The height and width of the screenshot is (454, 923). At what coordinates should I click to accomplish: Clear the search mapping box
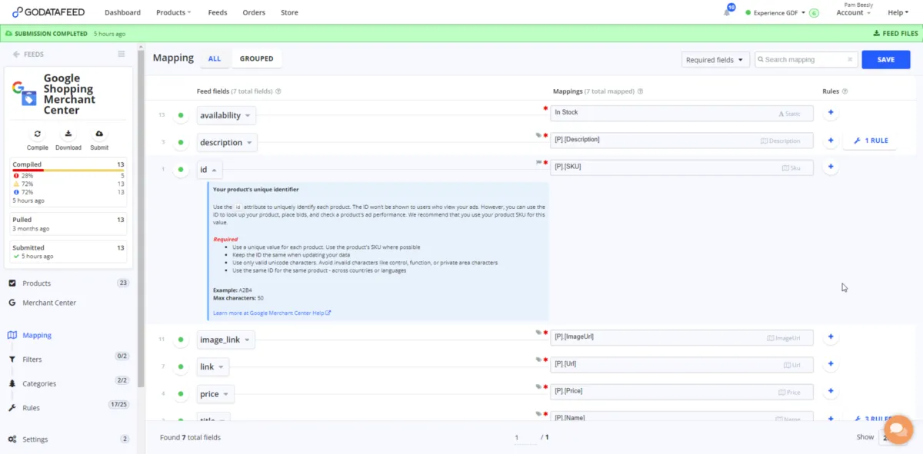click(x=850, y=59)
